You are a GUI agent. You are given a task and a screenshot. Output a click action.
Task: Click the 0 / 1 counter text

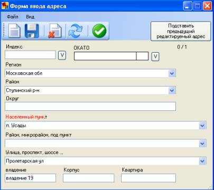182,47
